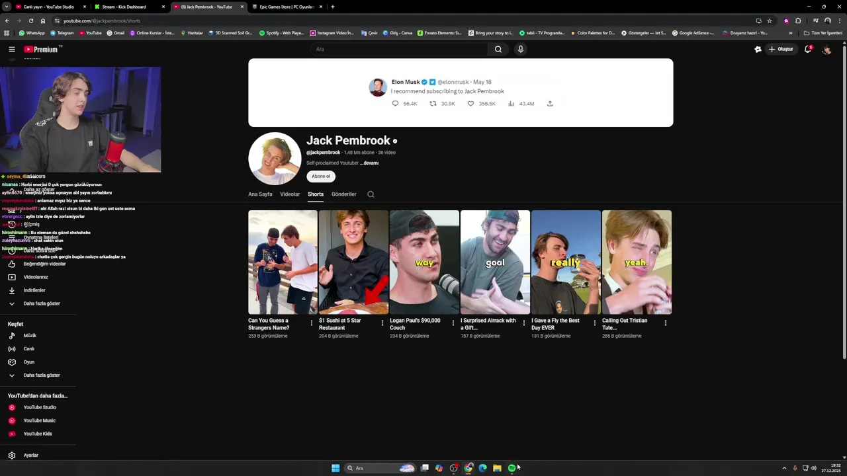Reload the page with the browser refresh icon
The width and height of the screenshot is (847, 476).
pyautogui.click(x=30, y=20)
